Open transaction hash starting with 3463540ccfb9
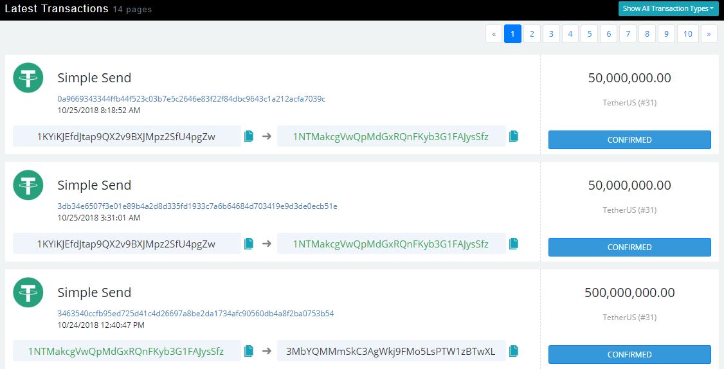This screenshot has width=724, height=369. [x=195, y=314]
